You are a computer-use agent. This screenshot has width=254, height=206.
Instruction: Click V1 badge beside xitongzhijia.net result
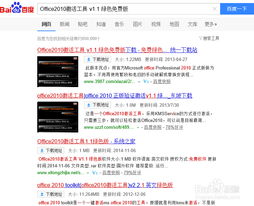click(95, 172)
